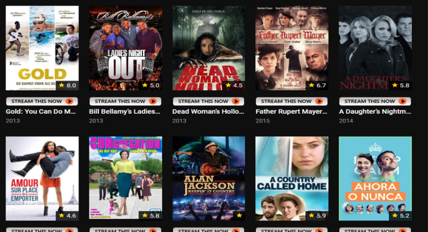Screen dimensions: 428x232
Task: Click the 5.8 rating badge on Congregation poster
Action: (151, 216)
